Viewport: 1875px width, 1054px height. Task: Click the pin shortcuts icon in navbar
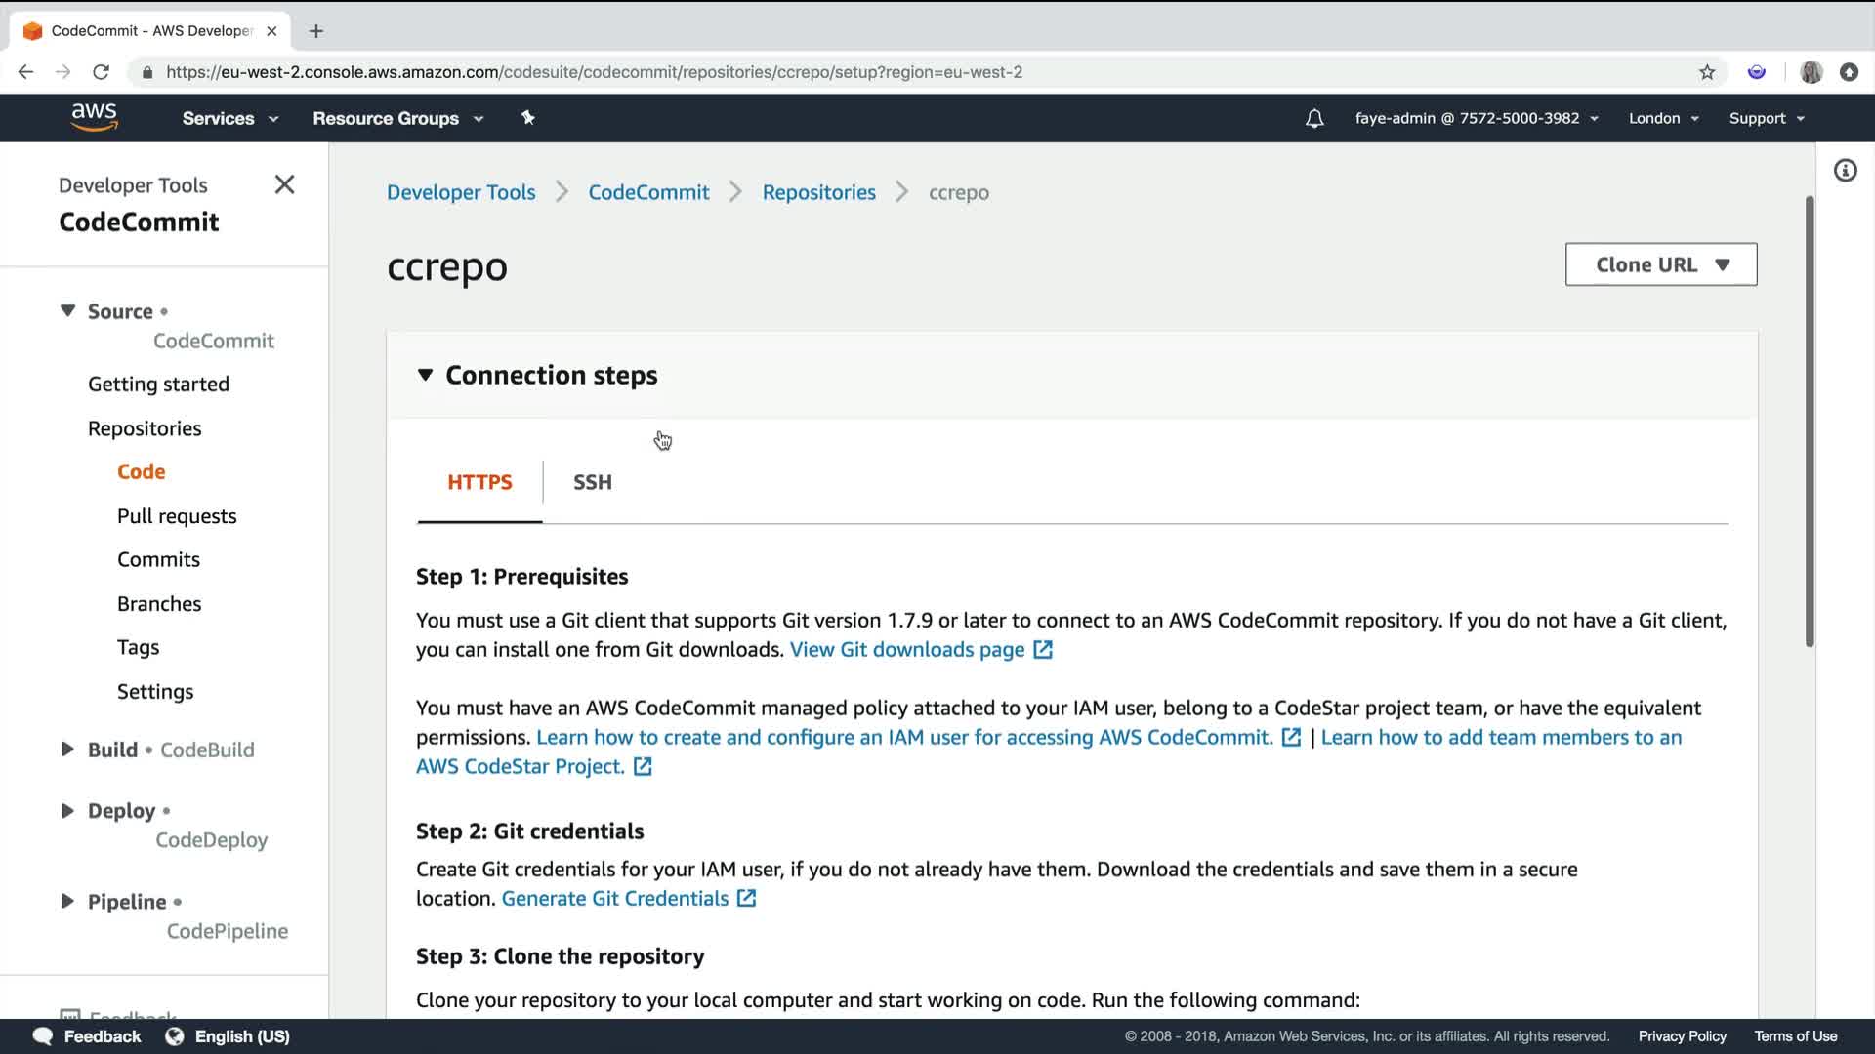pyautogui.click(x=527, y=118)
